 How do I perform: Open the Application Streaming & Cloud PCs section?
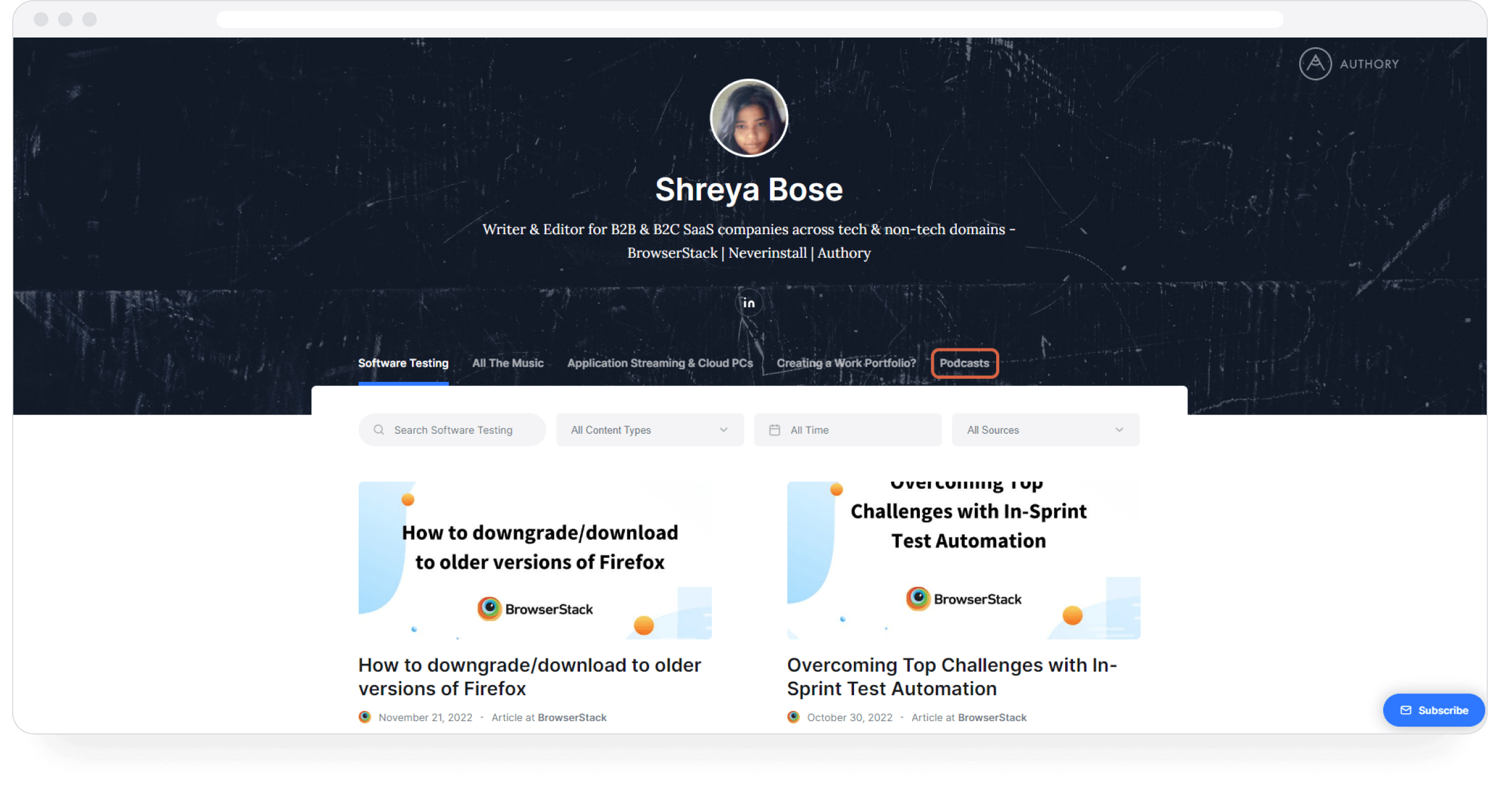click(x=660, y=363)
